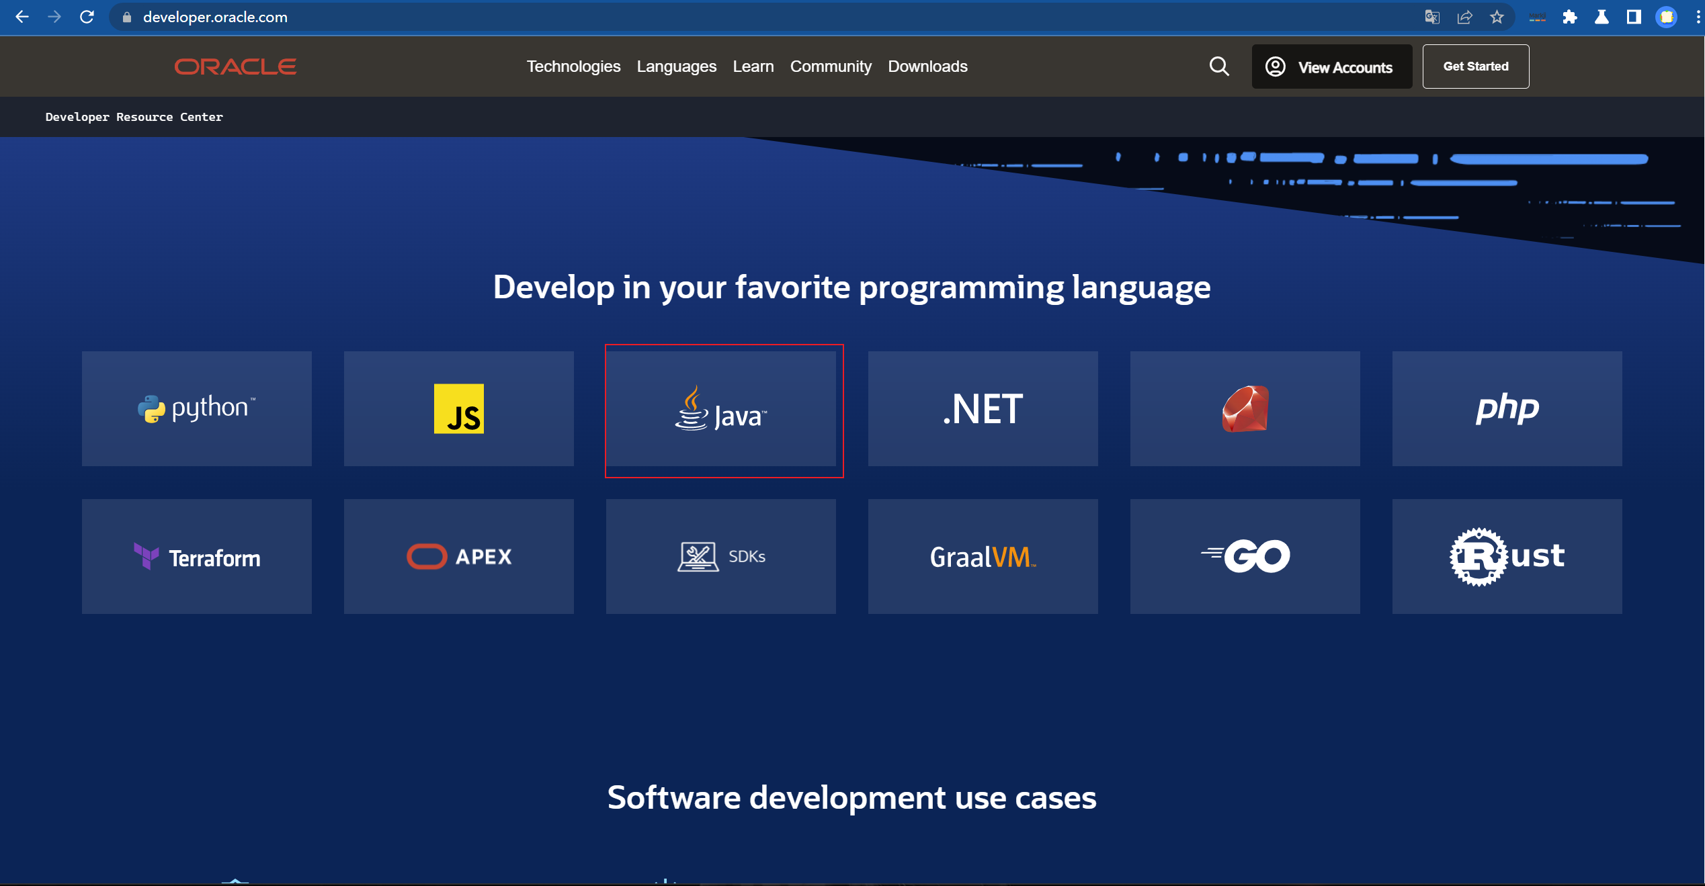
Task: Open the GraalVM tile
Action: click(983, 556)
